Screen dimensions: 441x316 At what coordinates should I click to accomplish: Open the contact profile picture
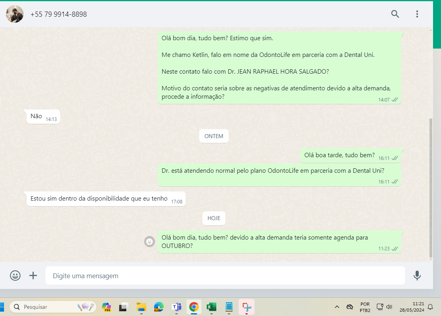pyautogui.click(x=15, y=14)
